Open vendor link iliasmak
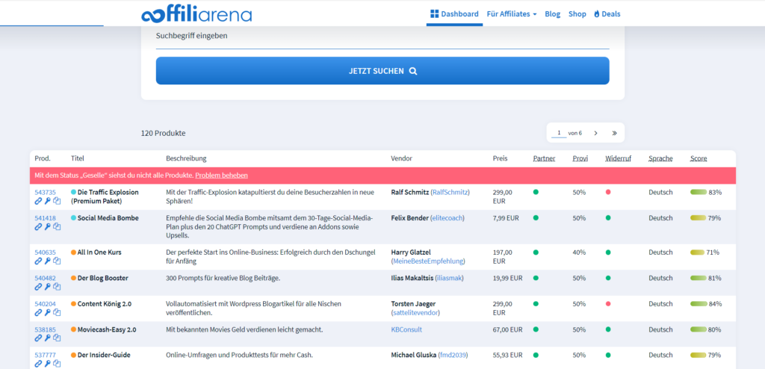The height and width of the screenshot is (369, 765). click(449, 278)
